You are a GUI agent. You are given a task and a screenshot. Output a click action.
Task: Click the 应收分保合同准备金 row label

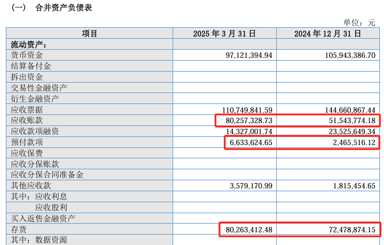tap(47, 175)
